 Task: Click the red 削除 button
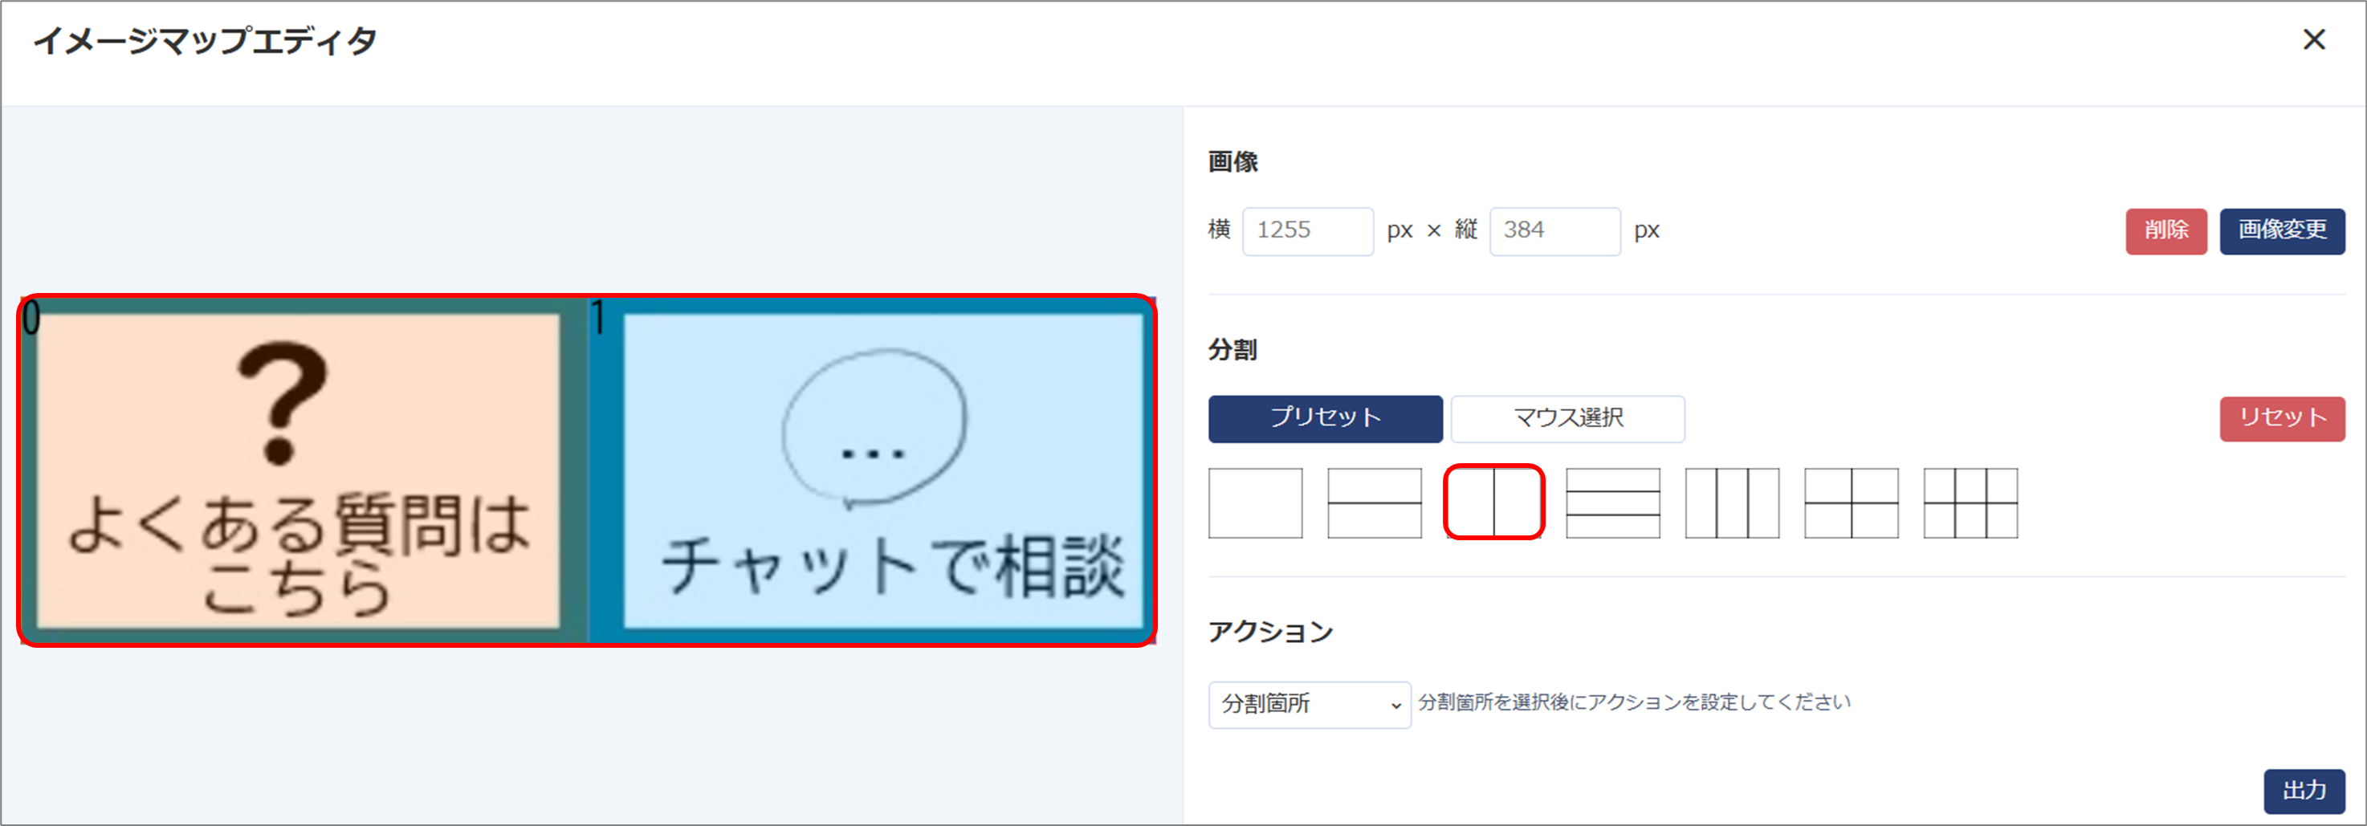coord(2165,230)
